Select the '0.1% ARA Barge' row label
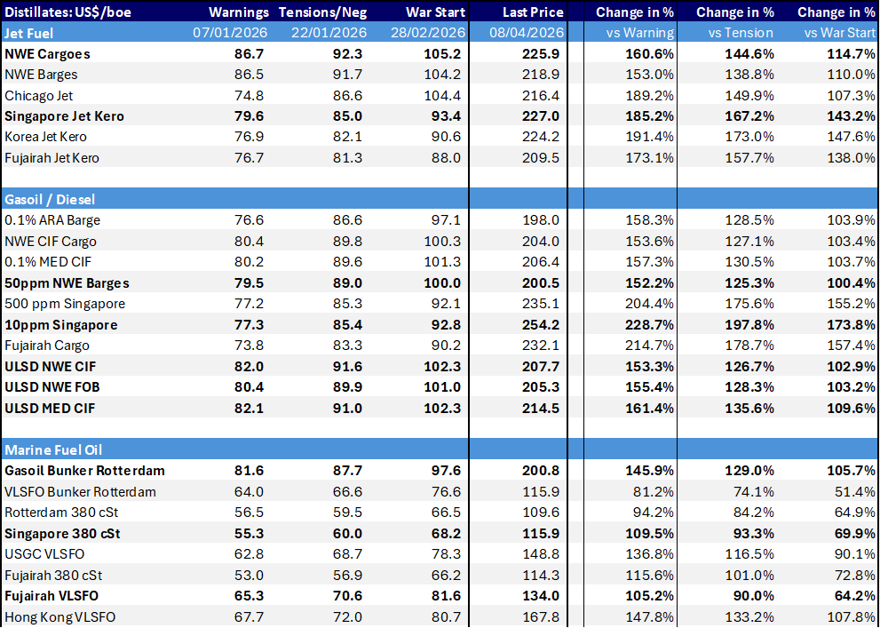Viewport: 880px width, 628px height. 52,220
